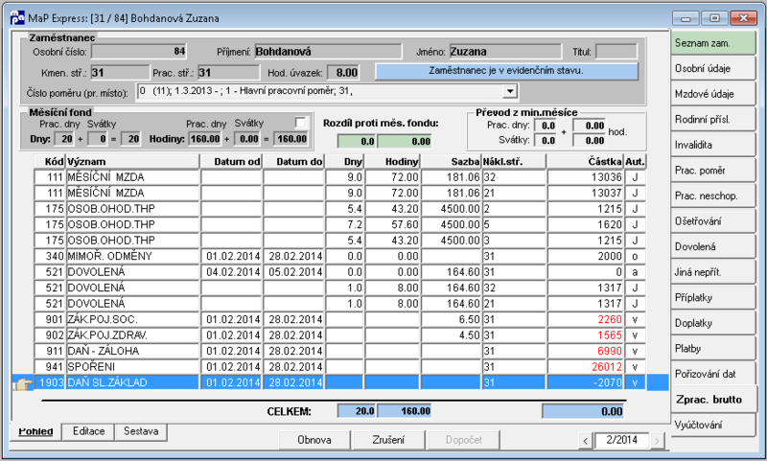The image size is (767, 461).
Task: Click the Nákl.stř. column header
Action: coord(514,161)
